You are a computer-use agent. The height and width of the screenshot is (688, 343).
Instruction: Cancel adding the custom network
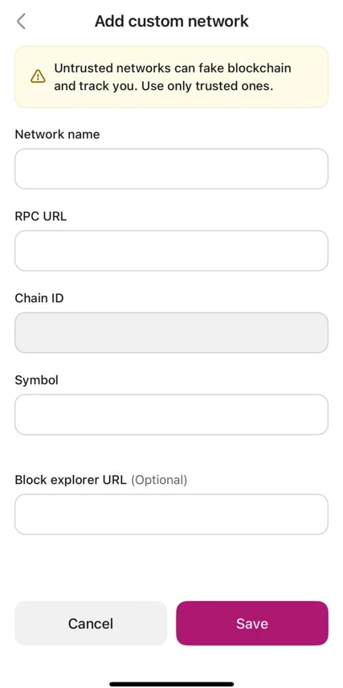(91, 623)
